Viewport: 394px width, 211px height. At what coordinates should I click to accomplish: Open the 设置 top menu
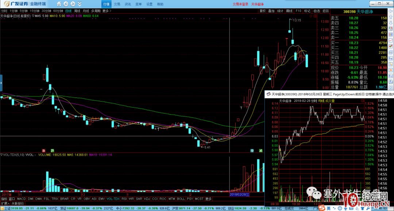[x=149, y=4]
